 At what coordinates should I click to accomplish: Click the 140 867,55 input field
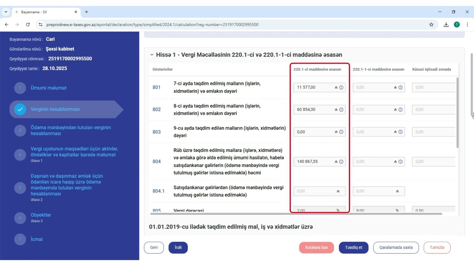(320, 161)
